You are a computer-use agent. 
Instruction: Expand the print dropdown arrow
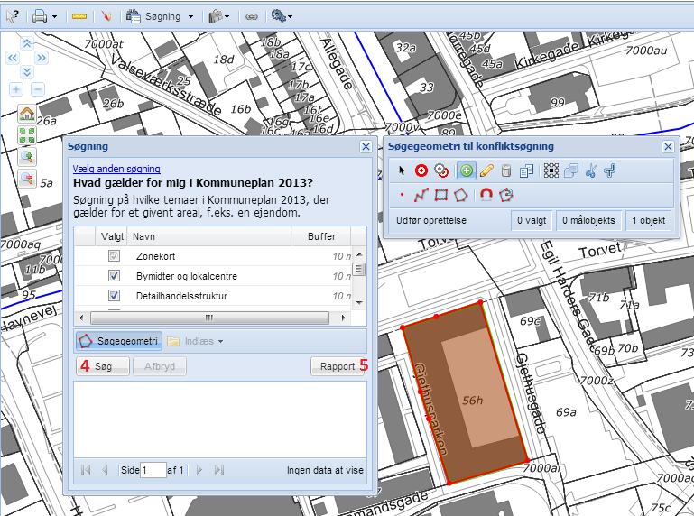coord(54,16)
